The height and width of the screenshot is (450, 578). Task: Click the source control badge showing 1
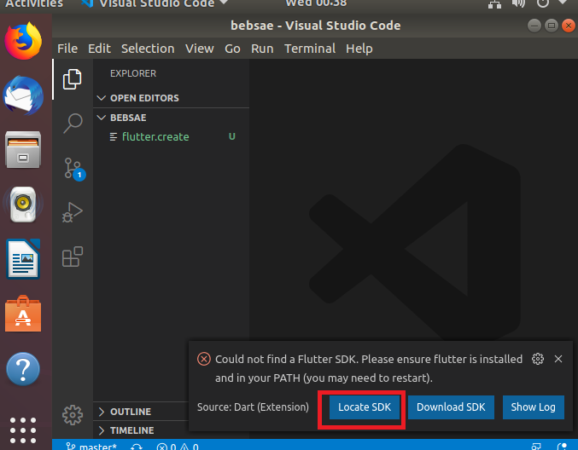pos(79,175)
